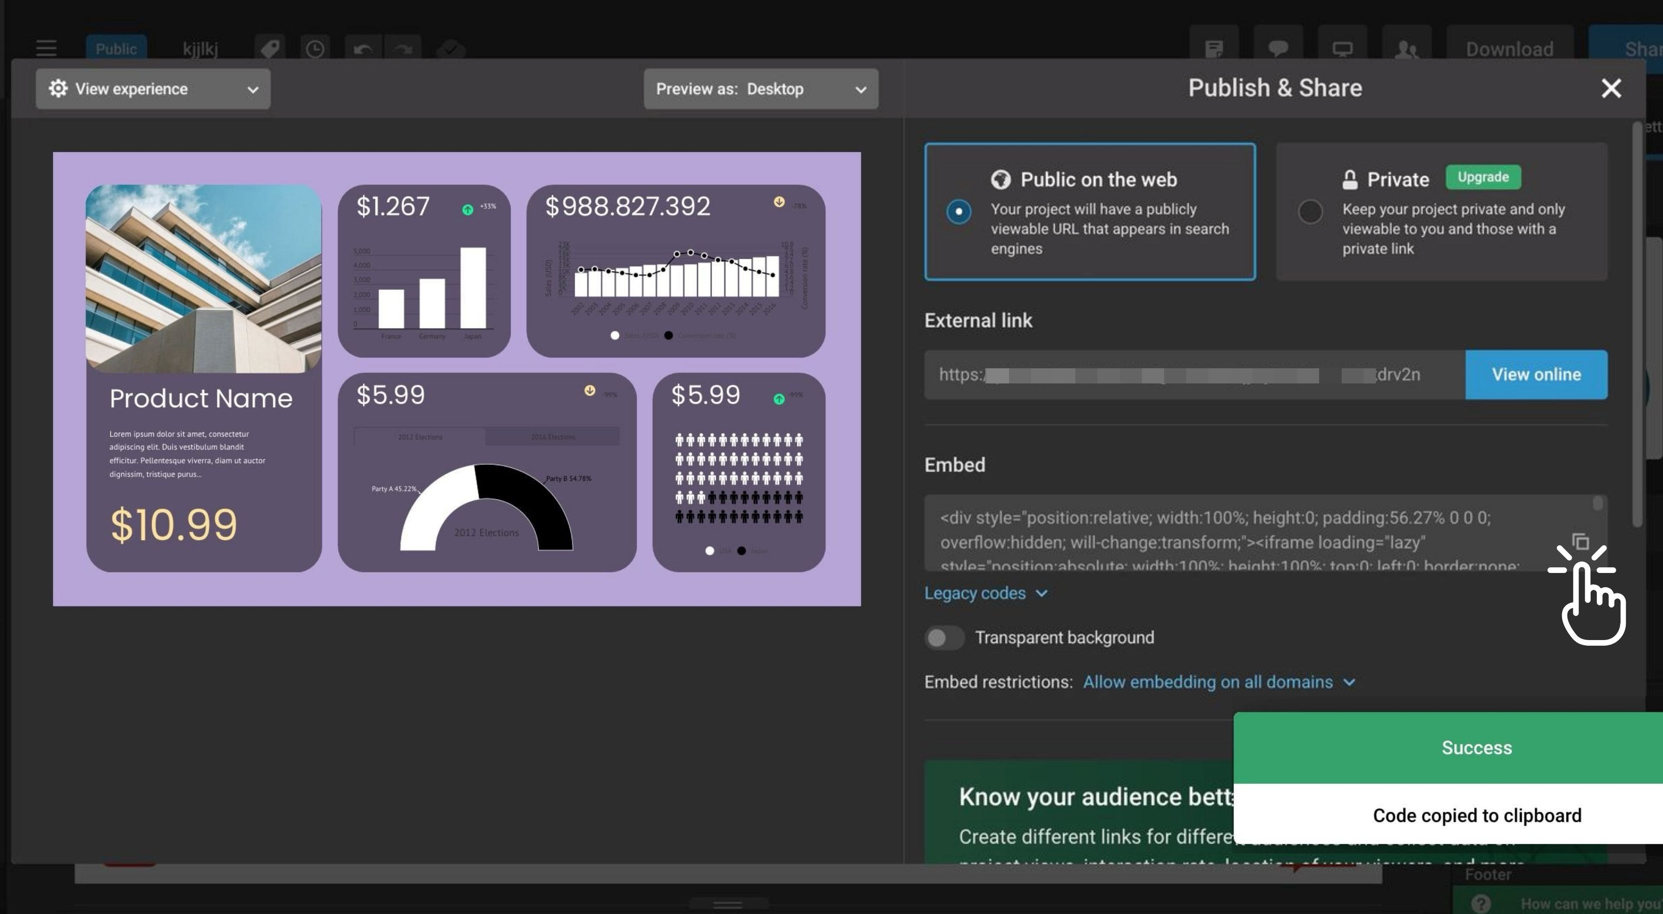
Task: Click the tag icon in top toolbar
Action: click(270, 48)
